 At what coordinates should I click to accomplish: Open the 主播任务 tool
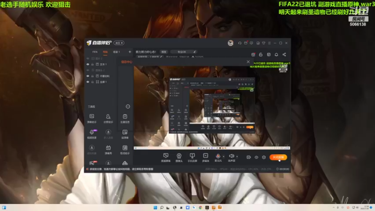[125, 119]
